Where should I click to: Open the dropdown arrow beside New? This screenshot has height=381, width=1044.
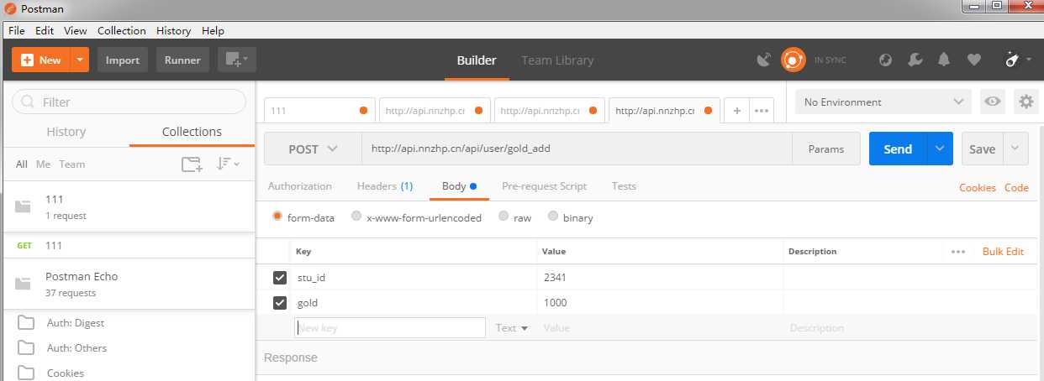pyautogui.click(x=80, y=60)
